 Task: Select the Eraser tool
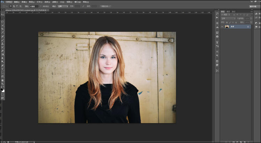(x=2, y=51)
